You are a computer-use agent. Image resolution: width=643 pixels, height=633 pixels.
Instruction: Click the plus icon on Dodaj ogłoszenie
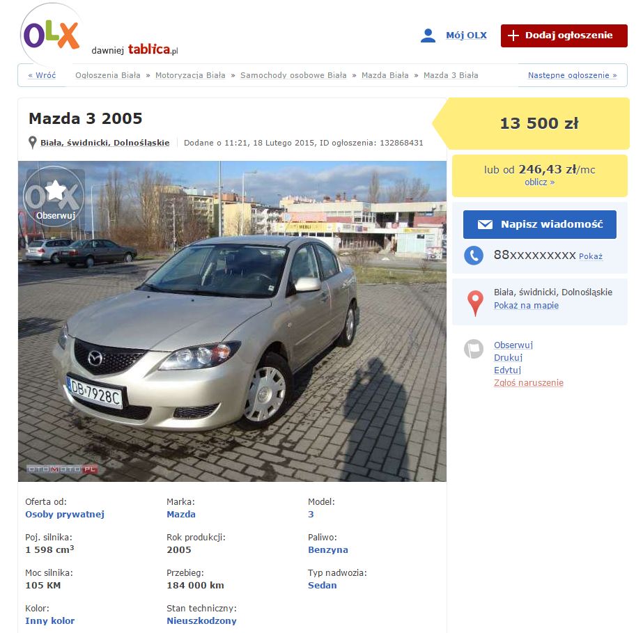[513, 36]
